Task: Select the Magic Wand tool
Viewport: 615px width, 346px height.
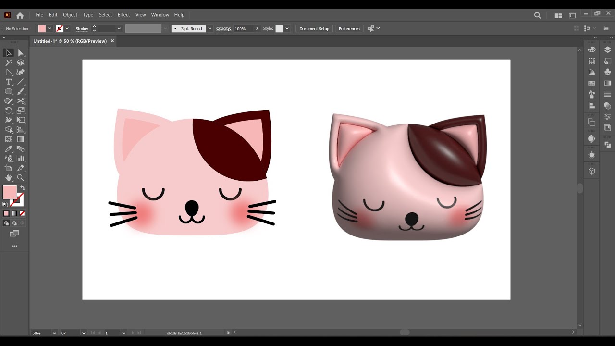Action: point(9,62)
